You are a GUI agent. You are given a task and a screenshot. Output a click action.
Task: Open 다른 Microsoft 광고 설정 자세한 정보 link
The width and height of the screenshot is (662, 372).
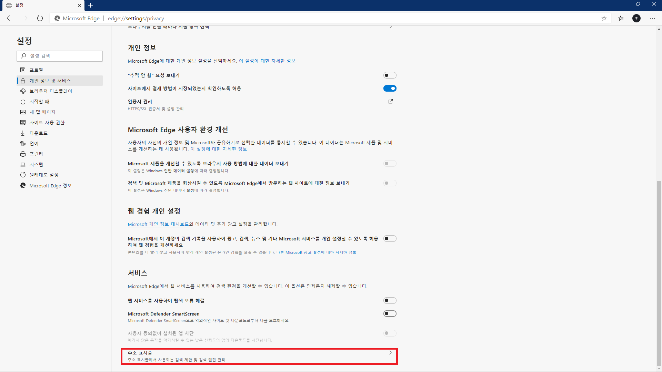pos(316,252)
